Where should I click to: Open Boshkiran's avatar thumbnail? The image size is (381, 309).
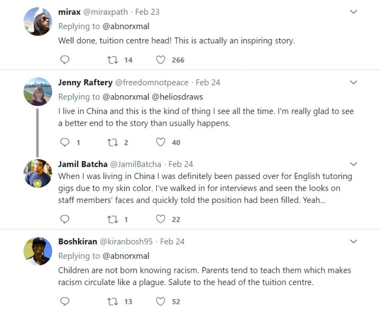tap(38, 251)
